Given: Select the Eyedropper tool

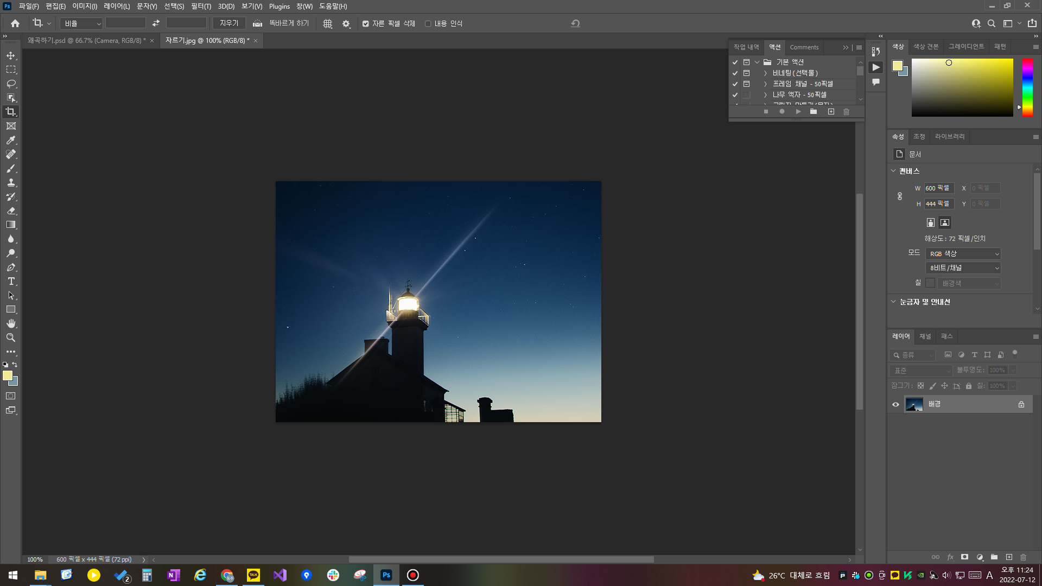Looking at the screenshot, I should pyautogui.click(x=11, y=140).
